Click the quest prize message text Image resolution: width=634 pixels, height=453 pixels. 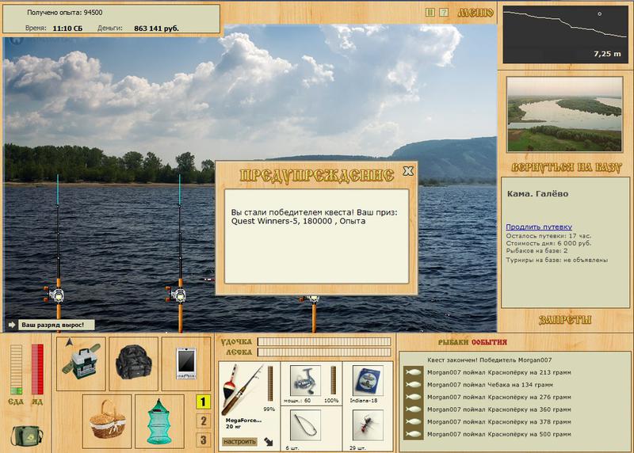(x=314, y=216)
